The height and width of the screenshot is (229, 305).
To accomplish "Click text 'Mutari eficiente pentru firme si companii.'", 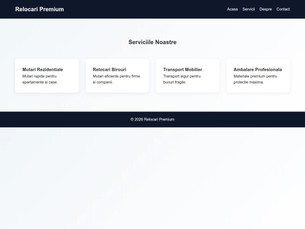I will tap(116, 79).
